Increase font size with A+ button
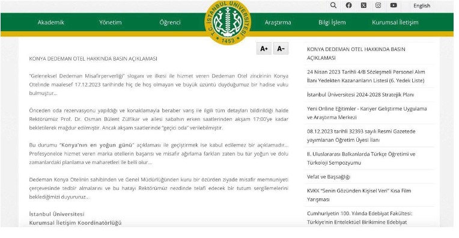 click(x=264, y=49)
